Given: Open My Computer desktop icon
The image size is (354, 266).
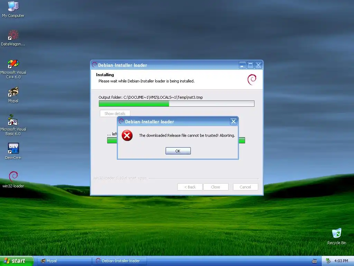Looking at the screenshot, I should (x=13, y=9).
